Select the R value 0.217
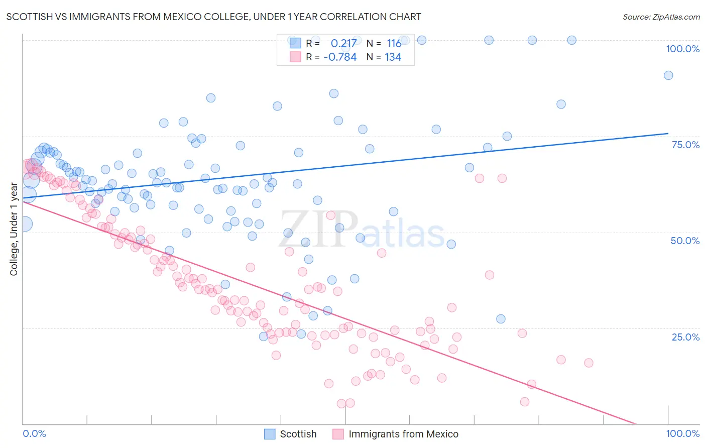The width and height of the screenshot is (706, 448). tap(343, 43)
